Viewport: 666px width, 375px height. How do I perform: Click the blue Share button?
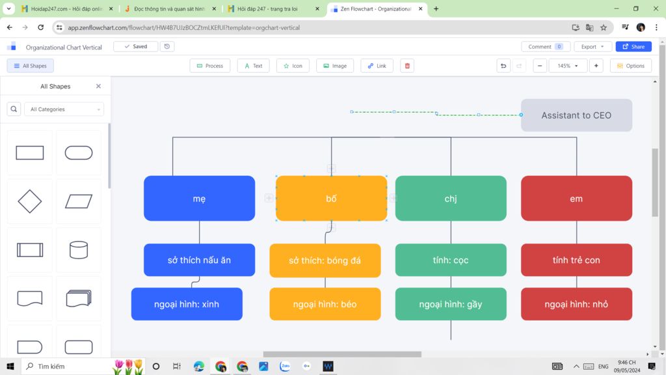pos(633,47)
